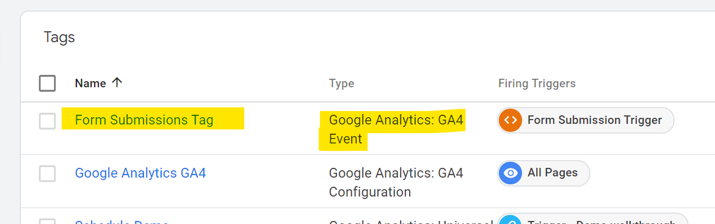The width and height of the screenshot is (715, 224).
Task: Sort tags by the Name column header
Action: (90, 84)
